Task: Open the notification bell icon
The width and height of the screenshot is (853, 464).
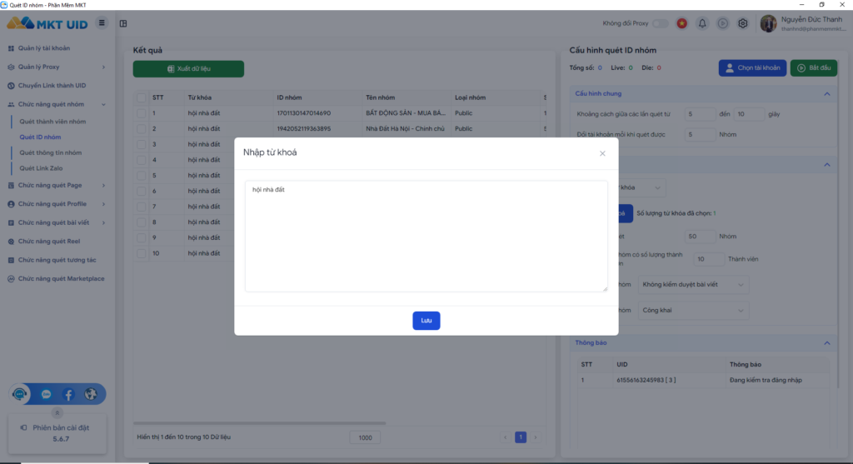Action: [702, 23]
